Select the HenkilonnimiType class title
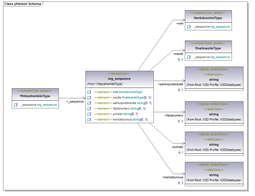The height and width of the screenshot is (196, 255). point(208,18)
